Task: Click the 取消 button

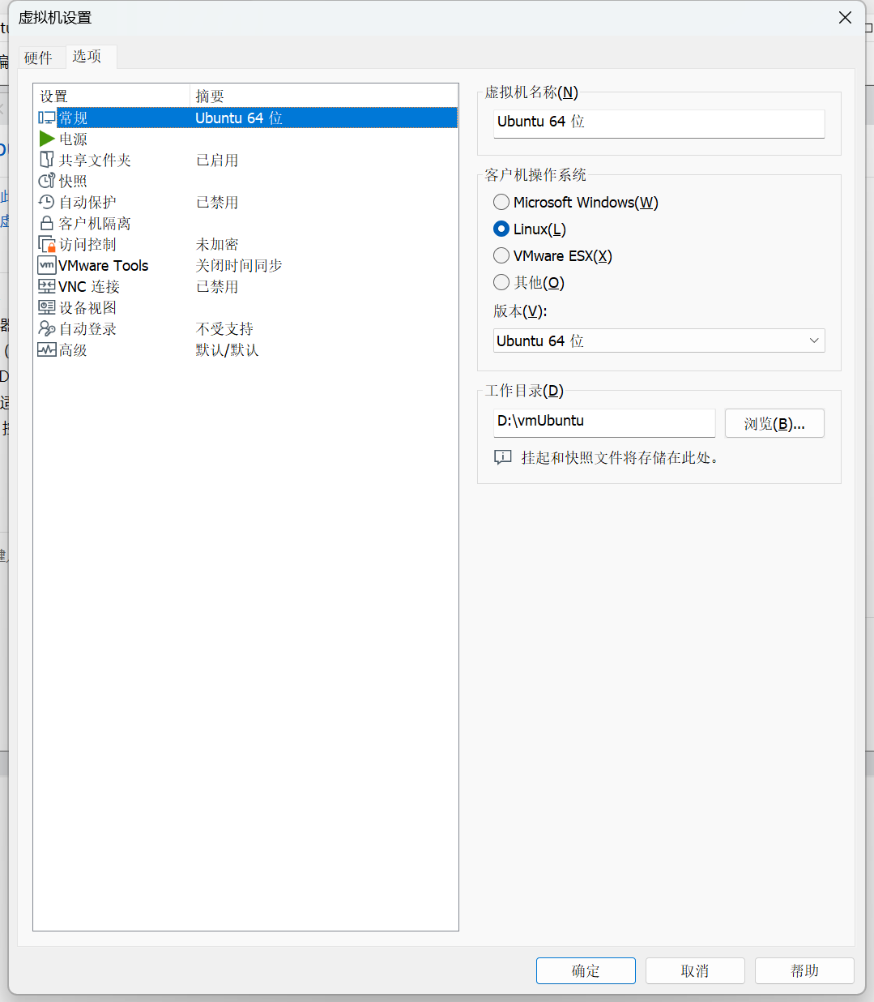Action: (695, 971)
